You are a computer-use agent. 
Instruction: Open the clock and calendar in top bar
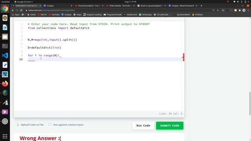131,2
